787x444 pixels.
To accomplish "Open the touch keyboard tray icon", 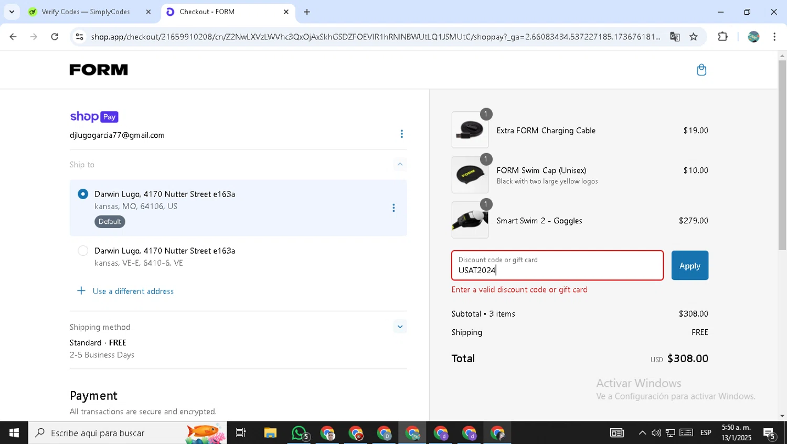I will pyautogui.click(x=686, y=433).
